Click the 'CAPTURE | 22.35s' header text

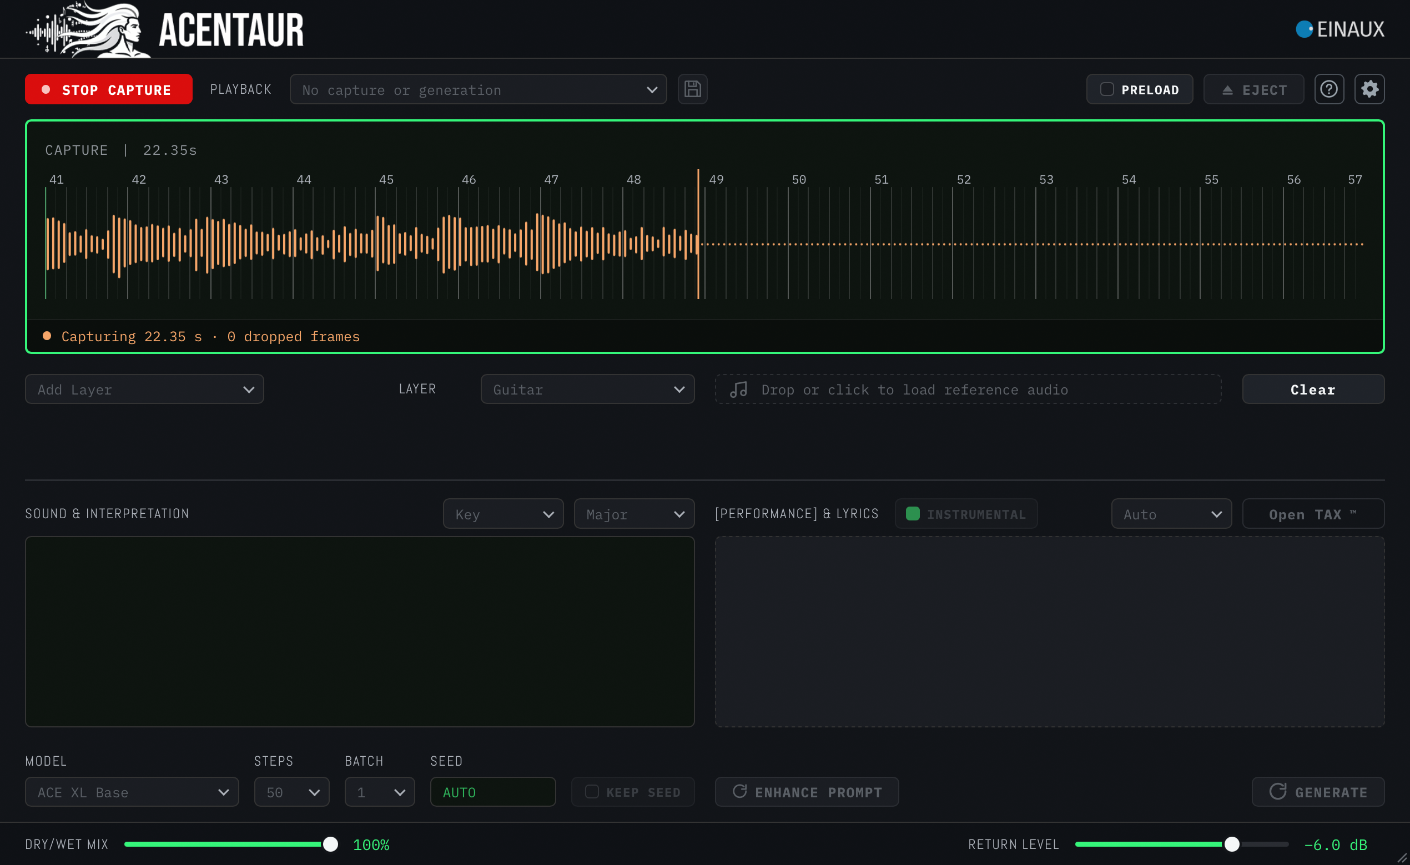click(122, 150)
